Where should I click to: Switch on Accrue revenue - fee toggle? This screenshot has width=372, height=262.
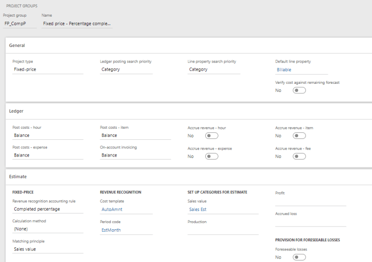299,156
